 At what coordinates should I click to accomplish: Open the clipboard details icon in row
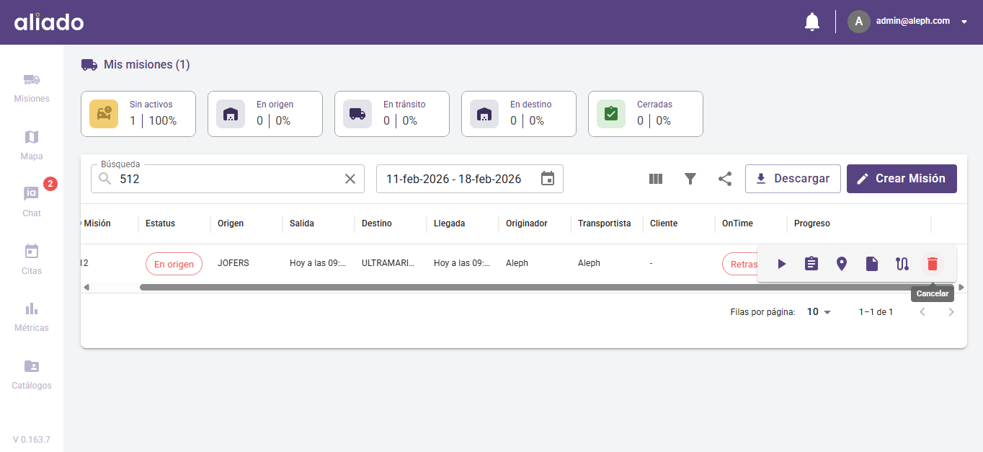811,264
